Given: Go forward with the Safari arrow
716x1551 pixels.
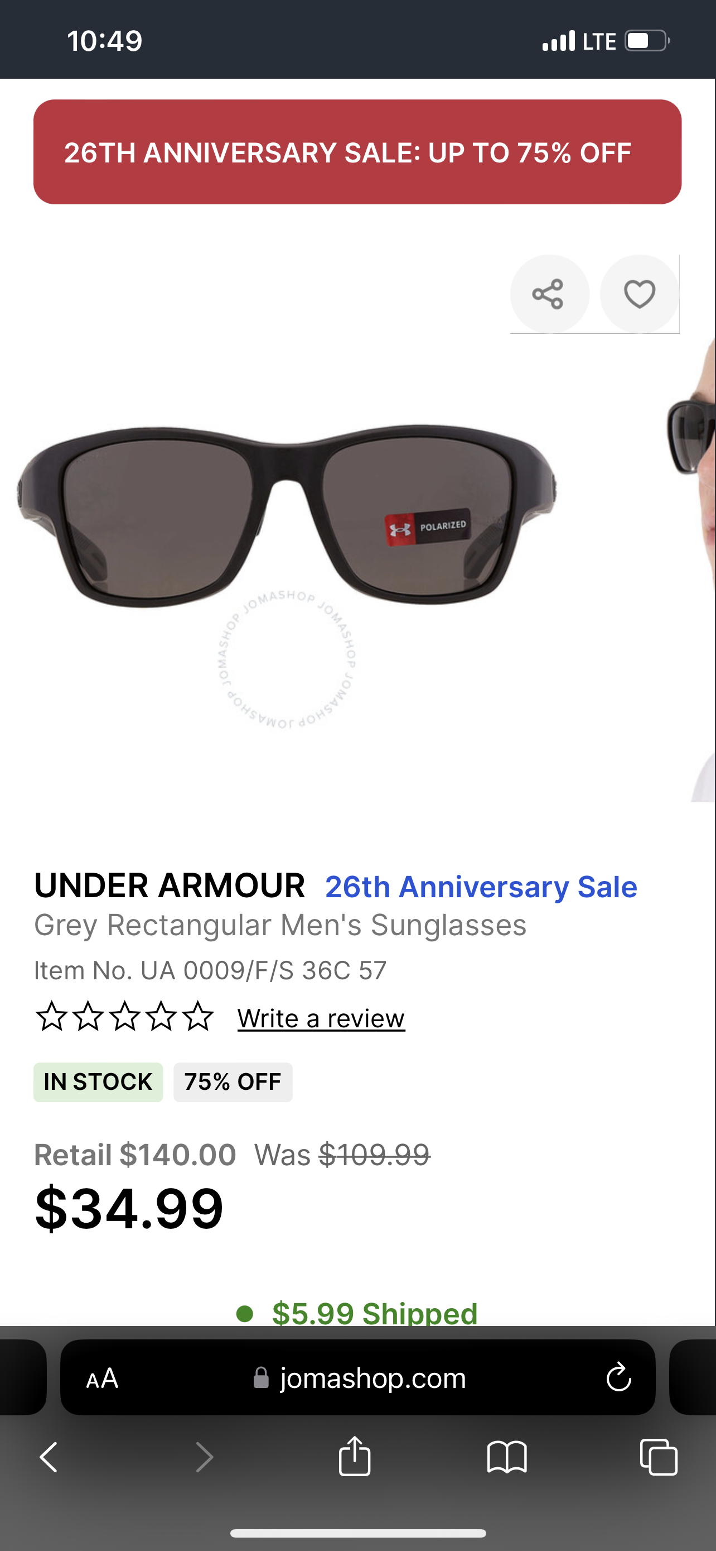Looking at the screenshot, I should [x=205, y=1457].
